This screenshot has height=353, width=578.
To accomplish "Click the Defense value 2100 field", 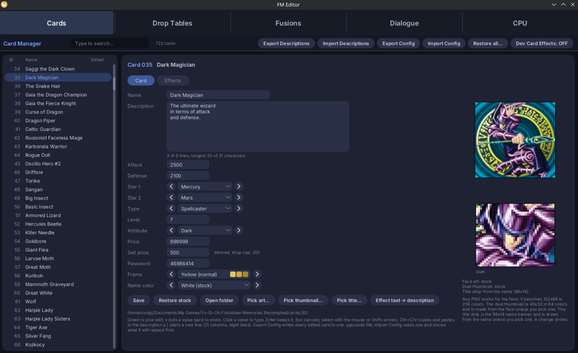I will tap(188, 175).
